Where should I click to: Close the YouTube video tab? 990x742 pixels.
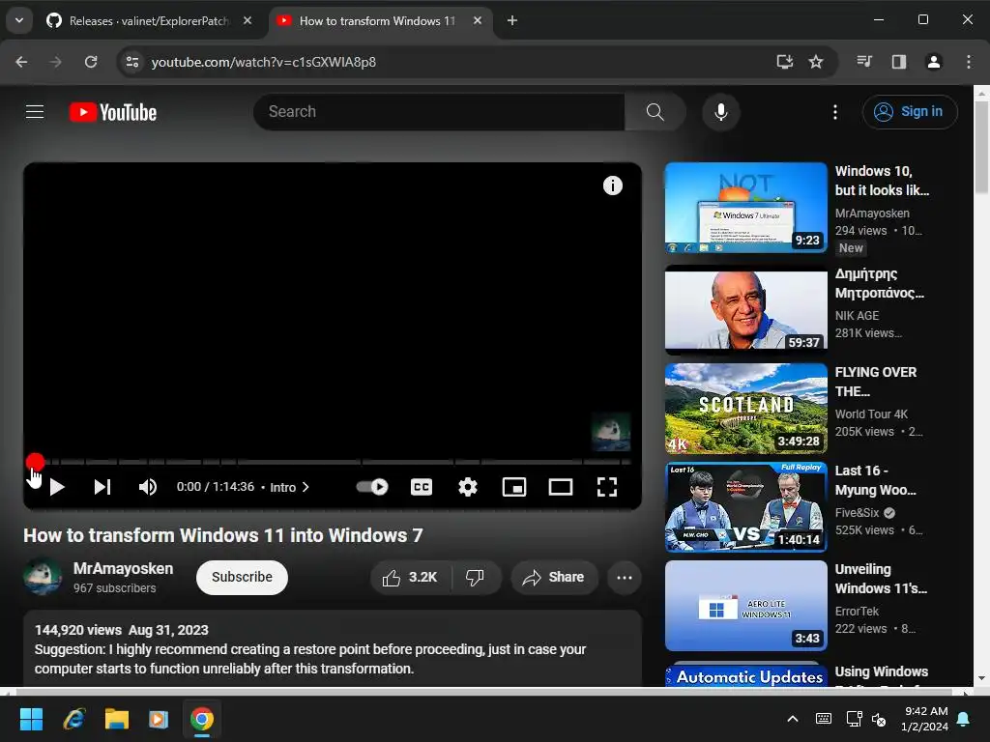pyautogui.click(x=478, y=21)
